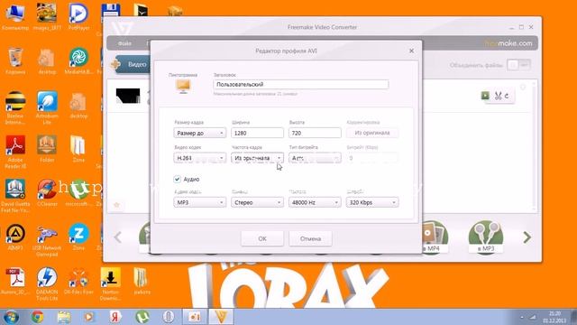Screen dimensions: 577x325
Task: Open the Компьютер desktop icon
Action: pyautogui.click(x=15, y=16)
